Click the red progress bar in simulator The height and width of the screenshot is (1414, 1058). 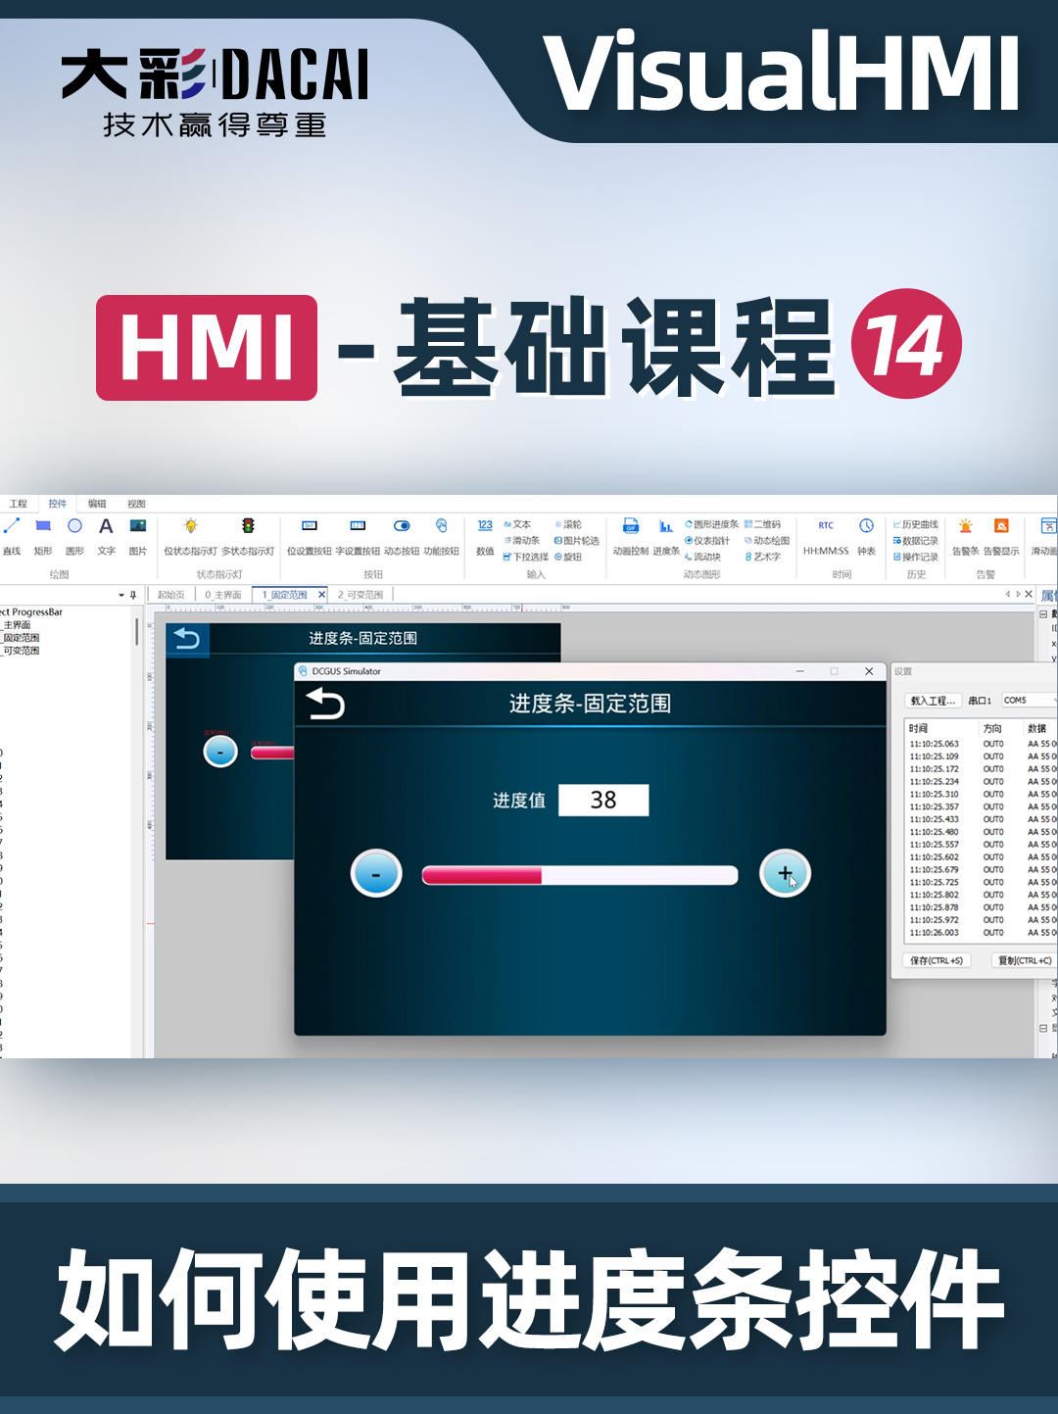[x=480, y=876]
